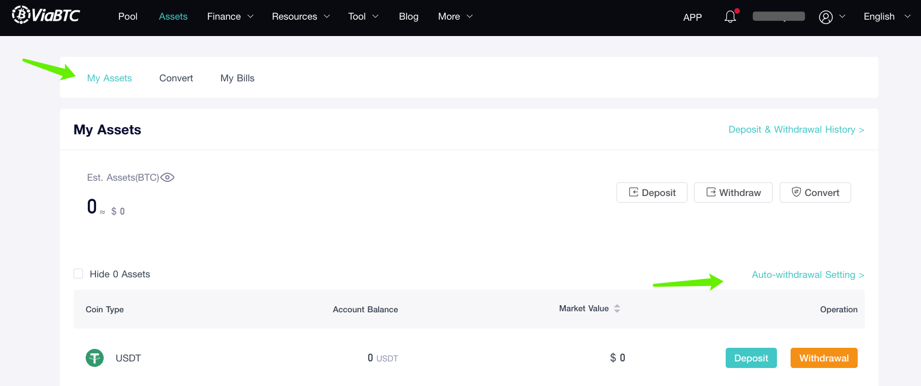The width and height of the screenshot is (921, 386).
Task: Click the USDT coin icon
Action: [95, 358]
